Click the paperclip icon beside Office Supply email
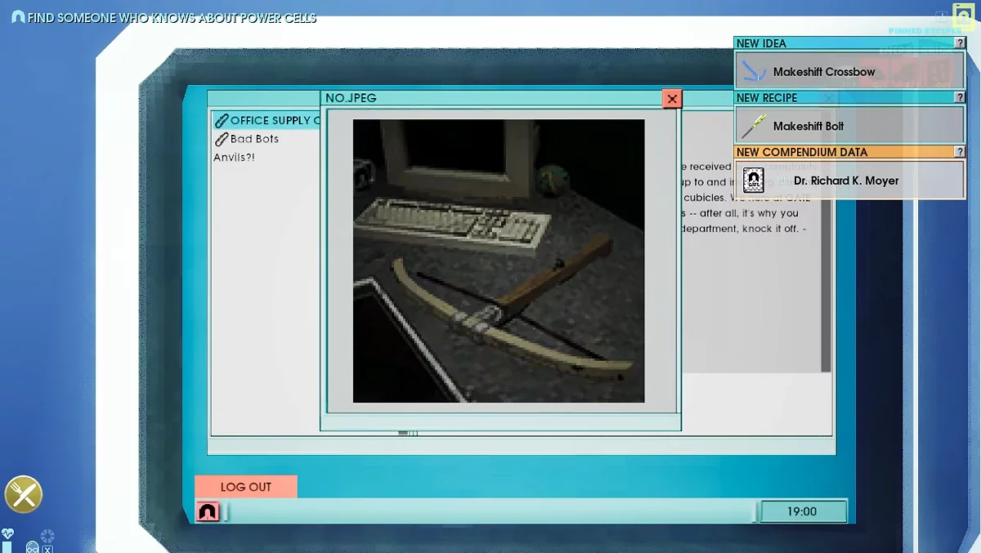 click(221, 121)
